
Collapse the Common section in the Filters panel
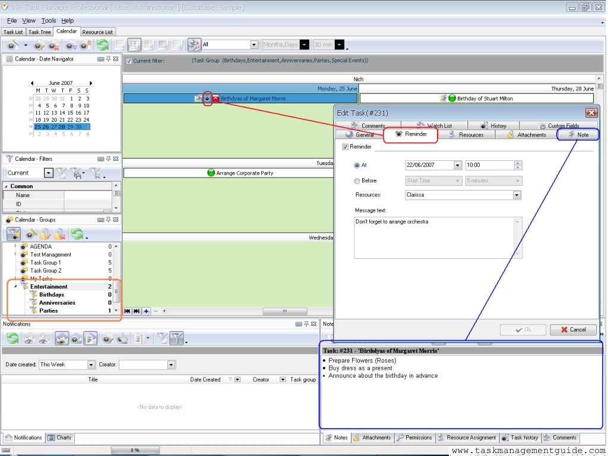(x=6, y=186)
